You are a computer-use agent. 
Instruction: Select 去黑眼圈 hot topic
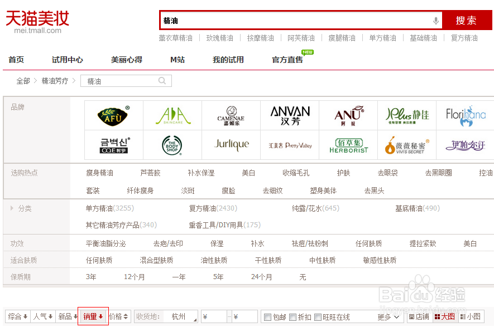[x=438, y=173]
